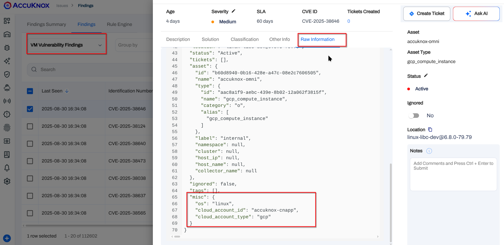Check the CVE-2025-38124 row checkbox

click(30, 126)
